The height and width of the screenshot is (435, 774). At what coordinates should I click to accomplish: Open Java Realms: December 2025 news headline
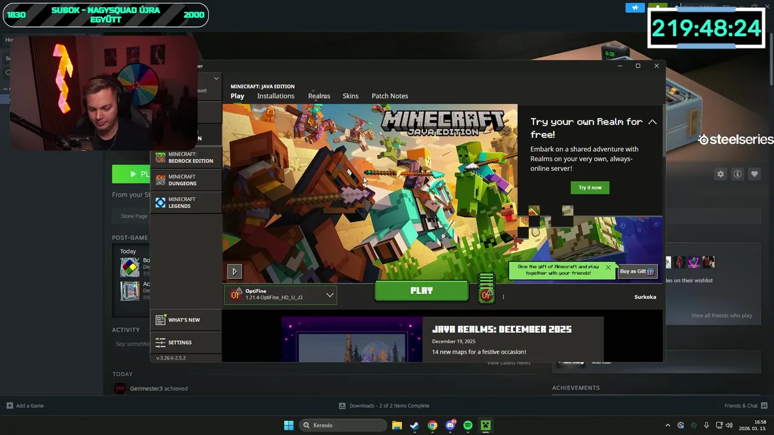click(501, 329)
